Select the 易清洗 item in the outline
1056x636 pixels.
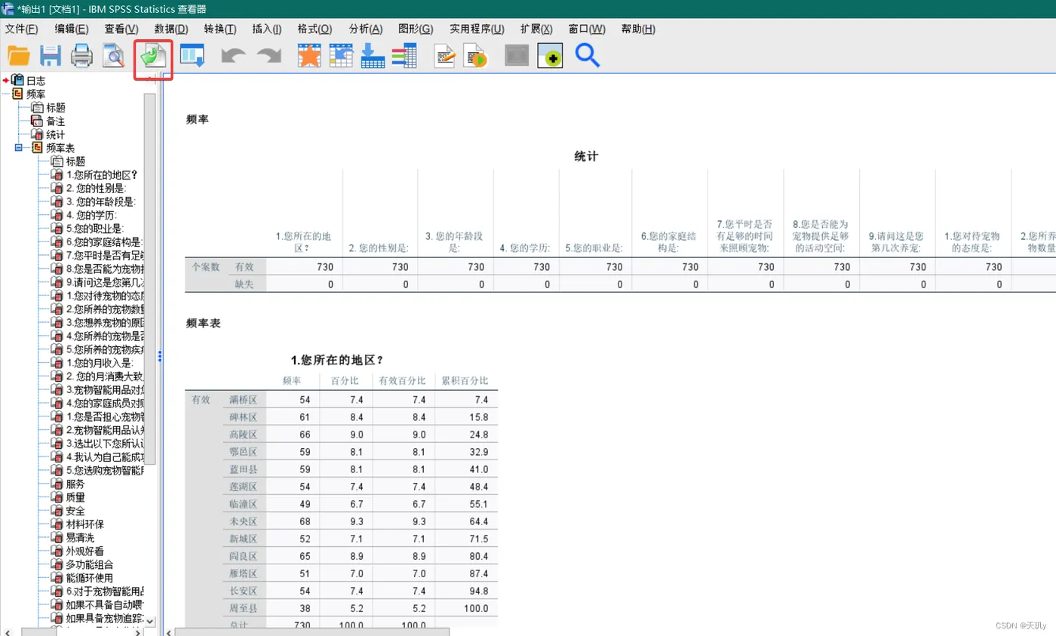pyautogui.click(x=81, y=538)
